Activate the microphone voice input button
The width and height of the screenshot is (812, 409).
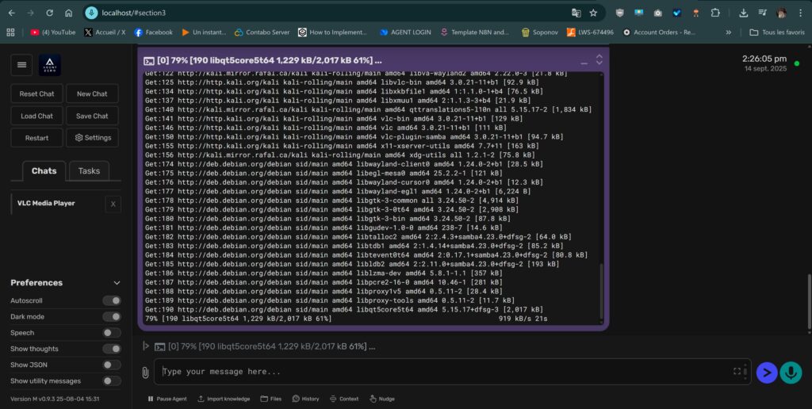coord(791,372)
